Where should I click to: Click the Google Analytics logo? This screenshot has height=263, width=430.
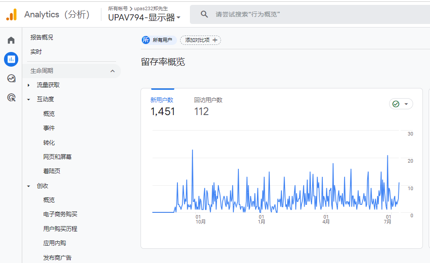tap(11, 15)
